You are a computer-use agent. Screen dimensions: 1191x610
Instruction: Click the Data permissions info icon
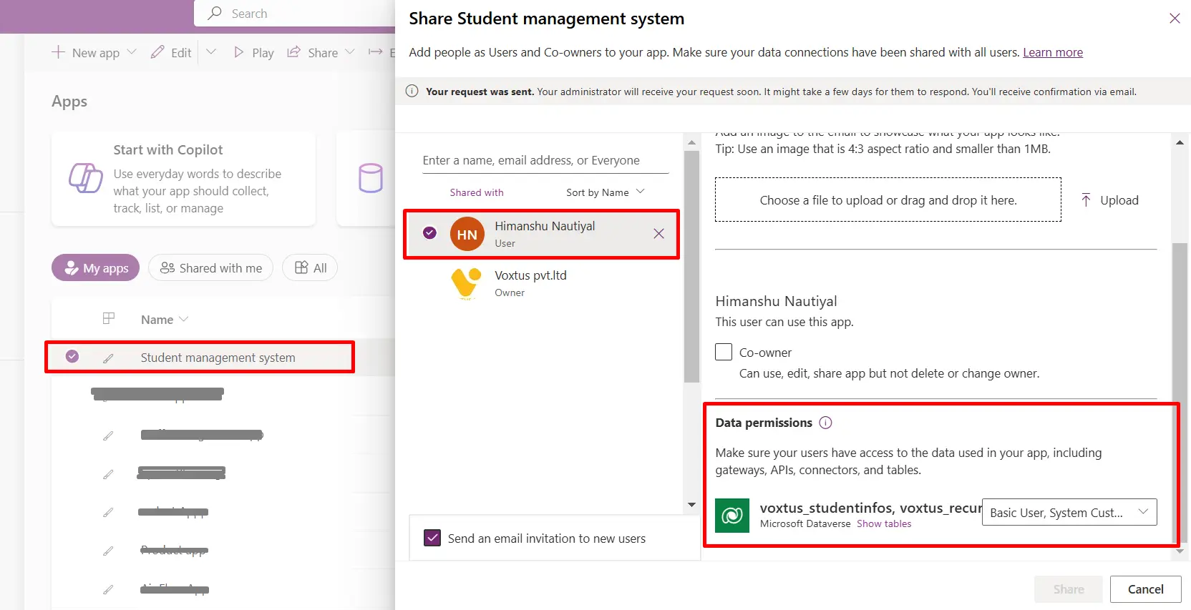point(825,423)
